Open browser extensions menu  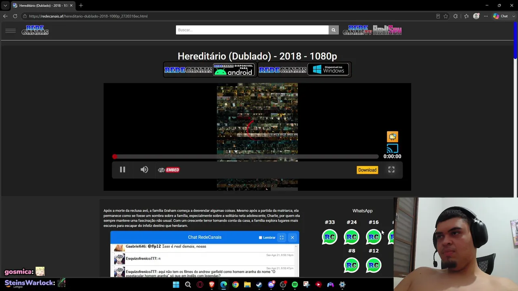coord(456,16)
